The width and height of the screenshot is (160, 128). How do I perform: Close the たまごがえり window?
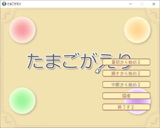click(x=154, y=4)
